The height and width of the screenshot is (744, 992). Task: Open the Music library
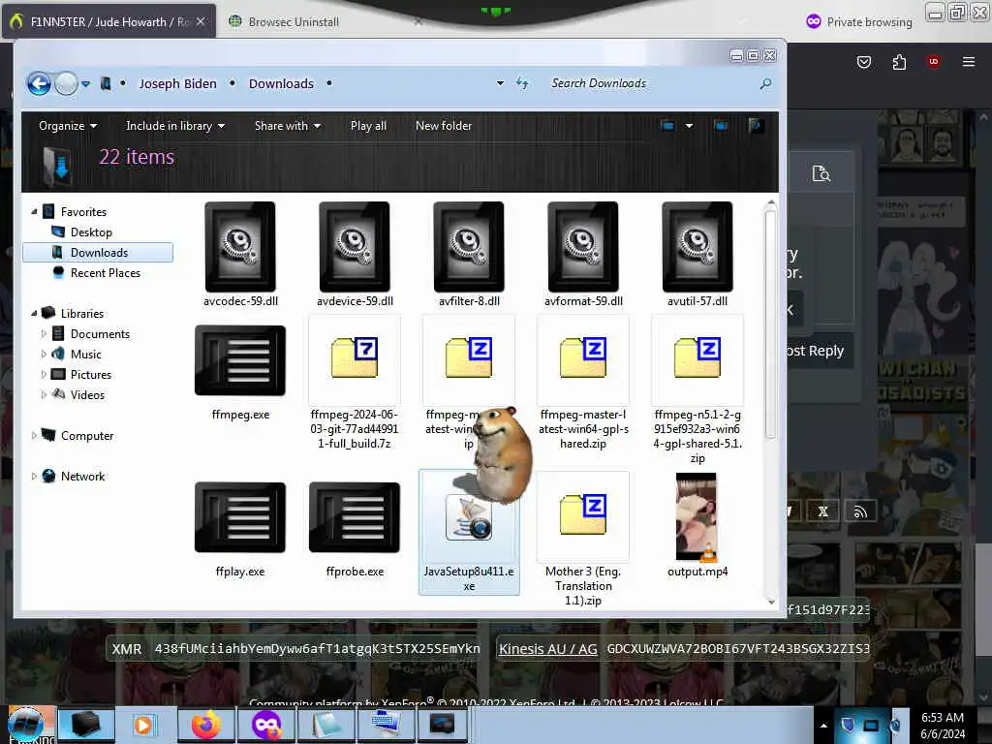tap(85, 355)
